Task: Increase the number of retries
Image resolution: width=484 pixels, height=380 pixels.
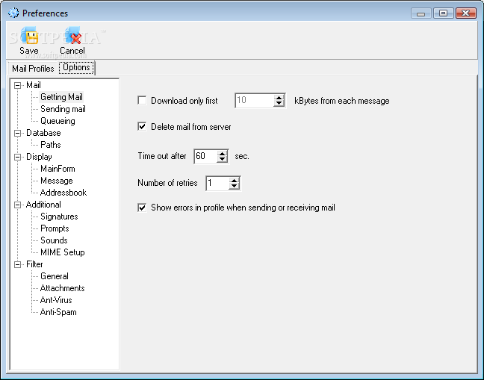Action: (x=235, y=181)
